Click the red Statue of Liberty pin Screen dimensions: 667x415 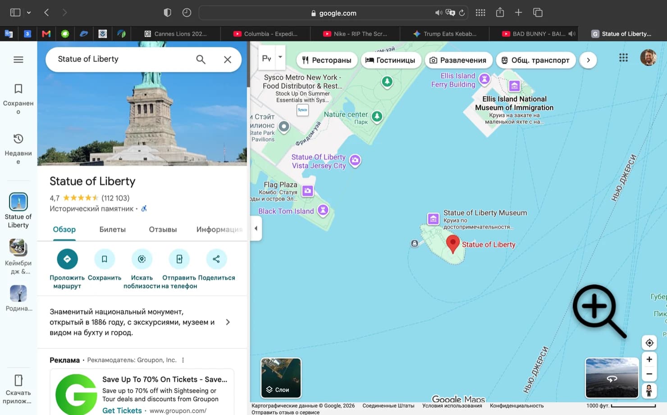coord(453,244)
